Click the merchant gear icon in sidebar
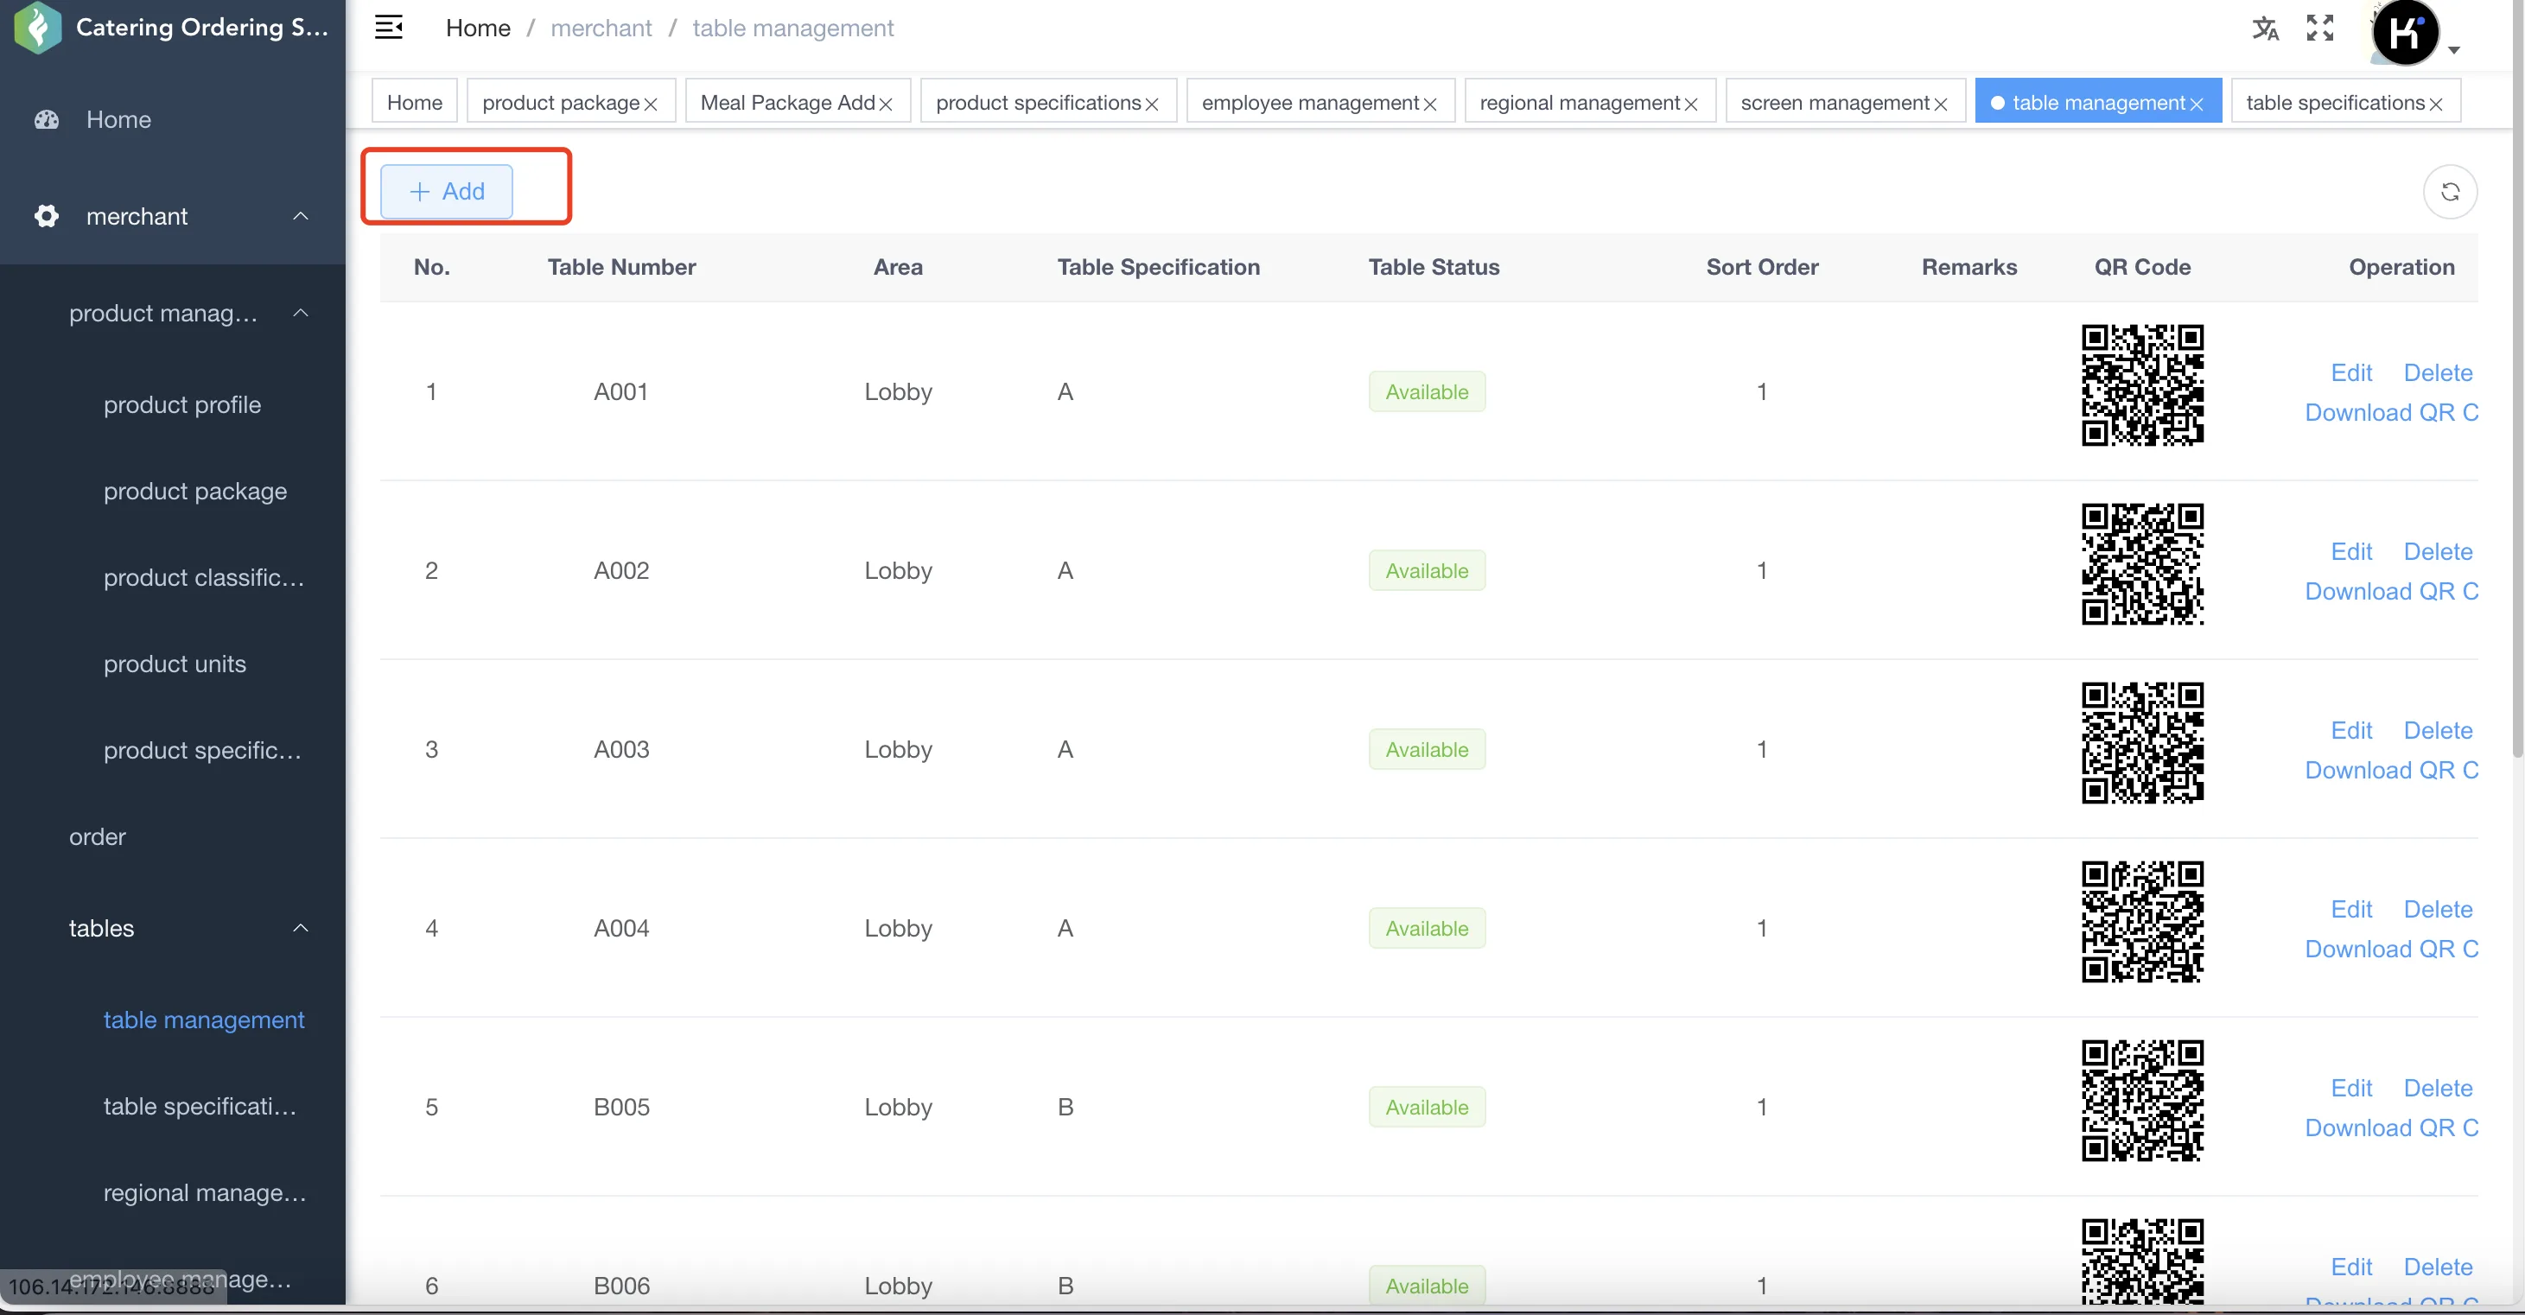 47,216
